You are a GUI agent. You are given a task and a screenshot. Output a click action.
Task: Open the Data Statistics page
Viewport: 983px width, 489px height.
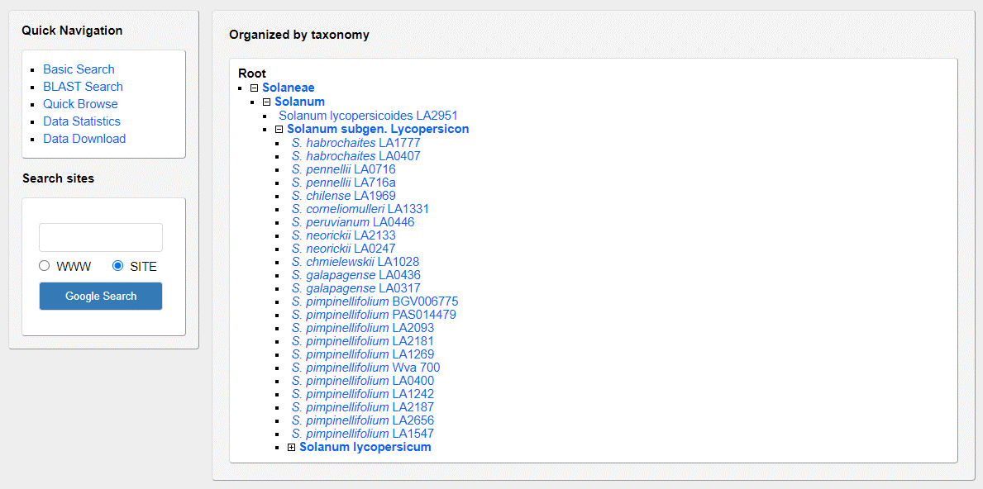pyautogui.click(x=82, y=121)
